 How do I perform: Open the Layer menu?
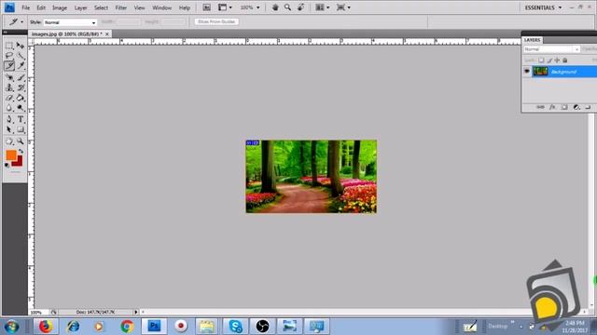(80, 7)
